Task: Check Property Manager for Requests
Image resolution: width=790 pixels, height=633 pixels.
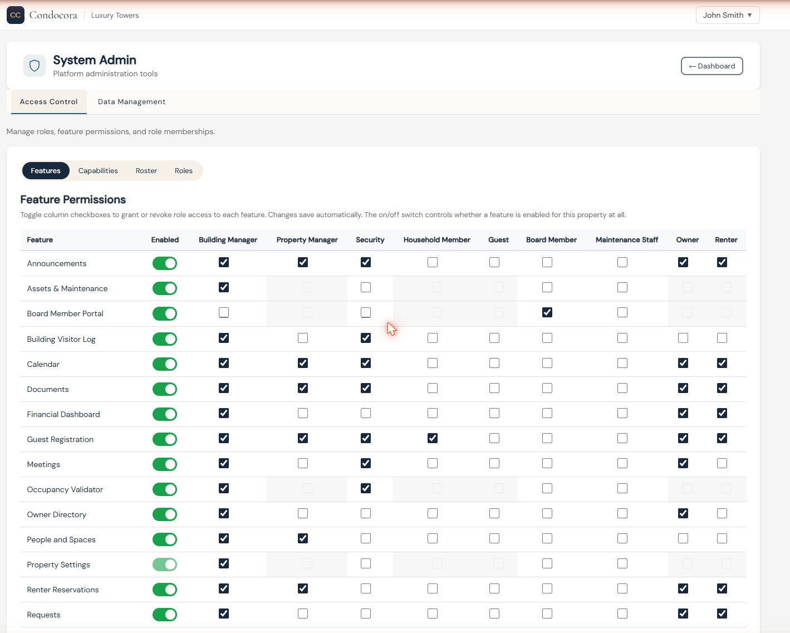Action: [x=303, y=614]
